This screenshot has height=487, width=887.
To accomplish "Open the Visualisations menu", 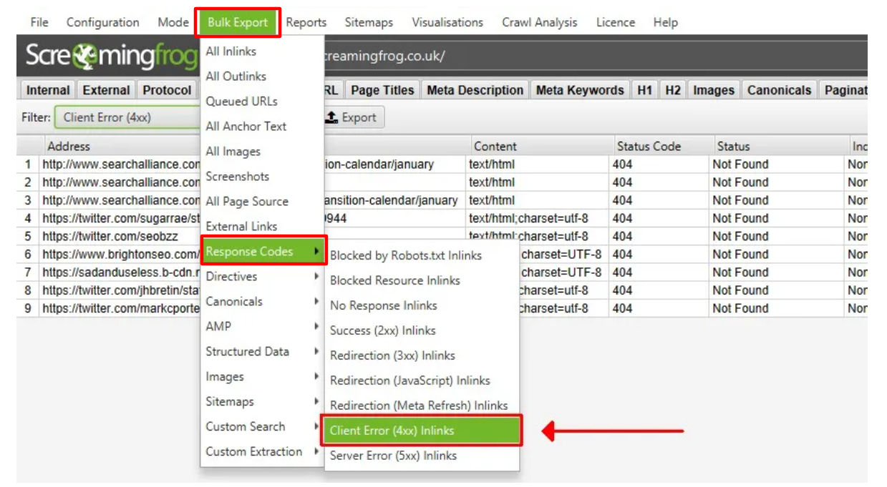I will pyautogui.click(x=447, y=22).
